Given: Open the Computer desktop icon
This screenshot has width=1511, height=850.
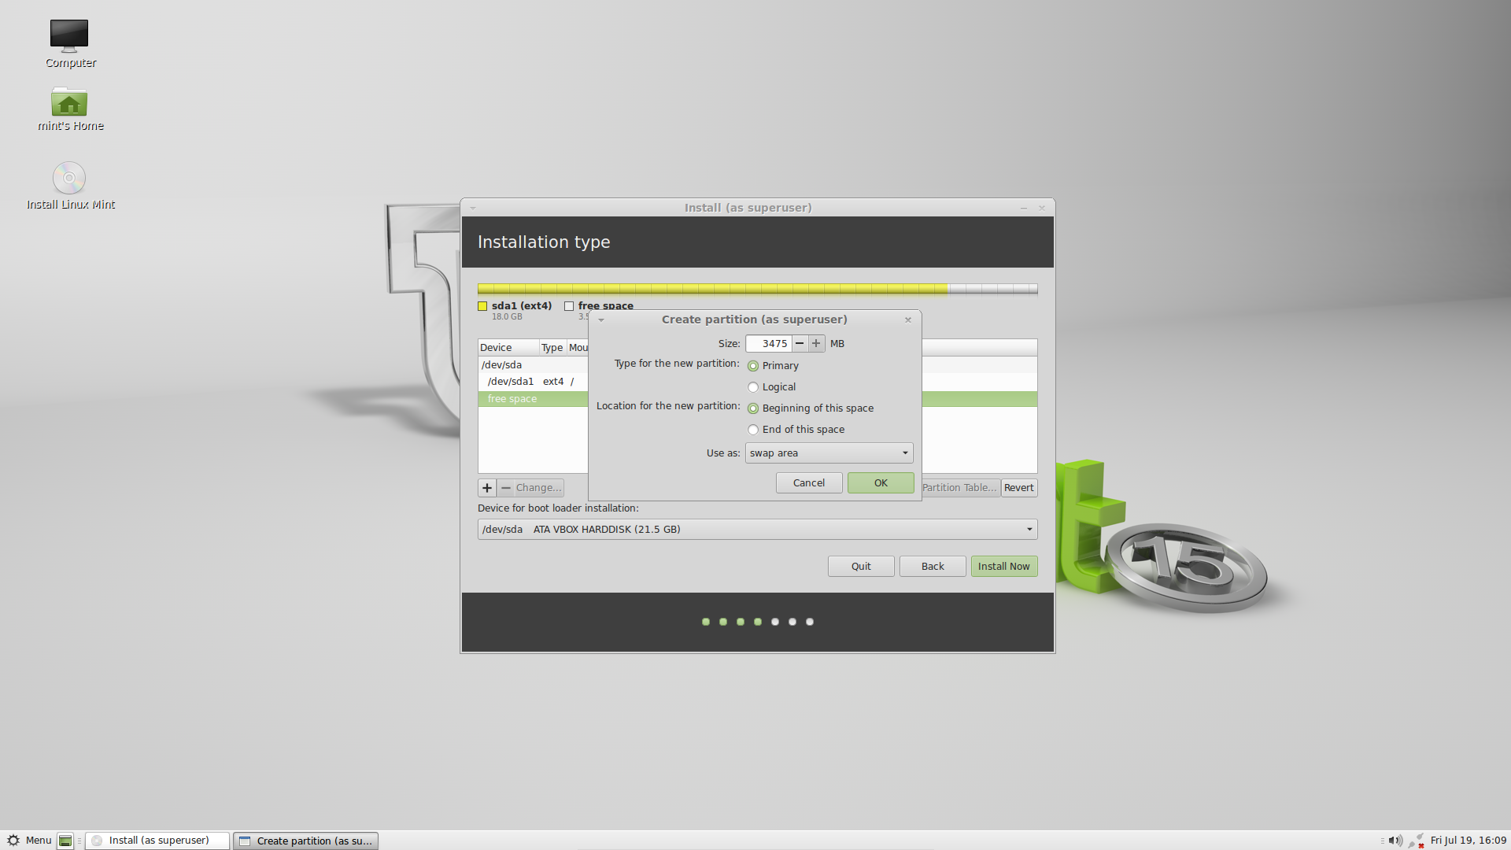Looking at the screenshot, I should pos(69,35).
